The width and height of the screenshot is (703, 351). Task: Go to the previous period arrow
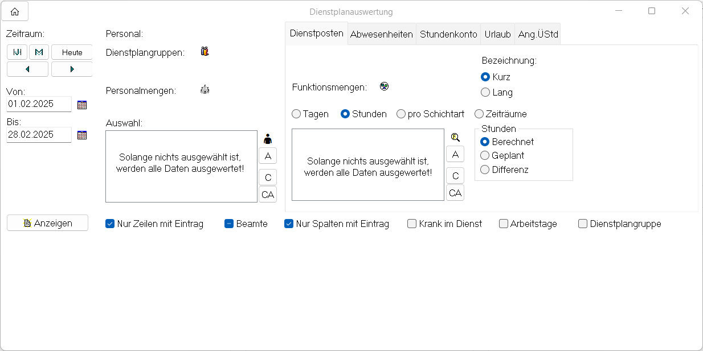[x=27, y=69]
